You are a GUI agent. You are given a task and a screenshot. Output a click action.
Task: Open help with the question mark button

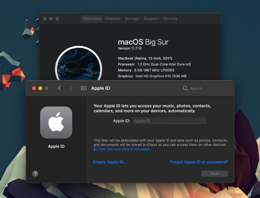(35, 174)
